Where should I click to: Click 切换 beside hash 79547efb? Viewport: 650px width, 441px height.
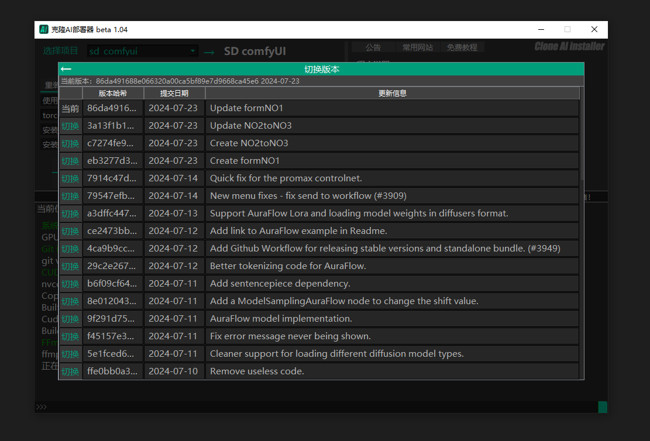pyautogui.click(x=70, y=195)
